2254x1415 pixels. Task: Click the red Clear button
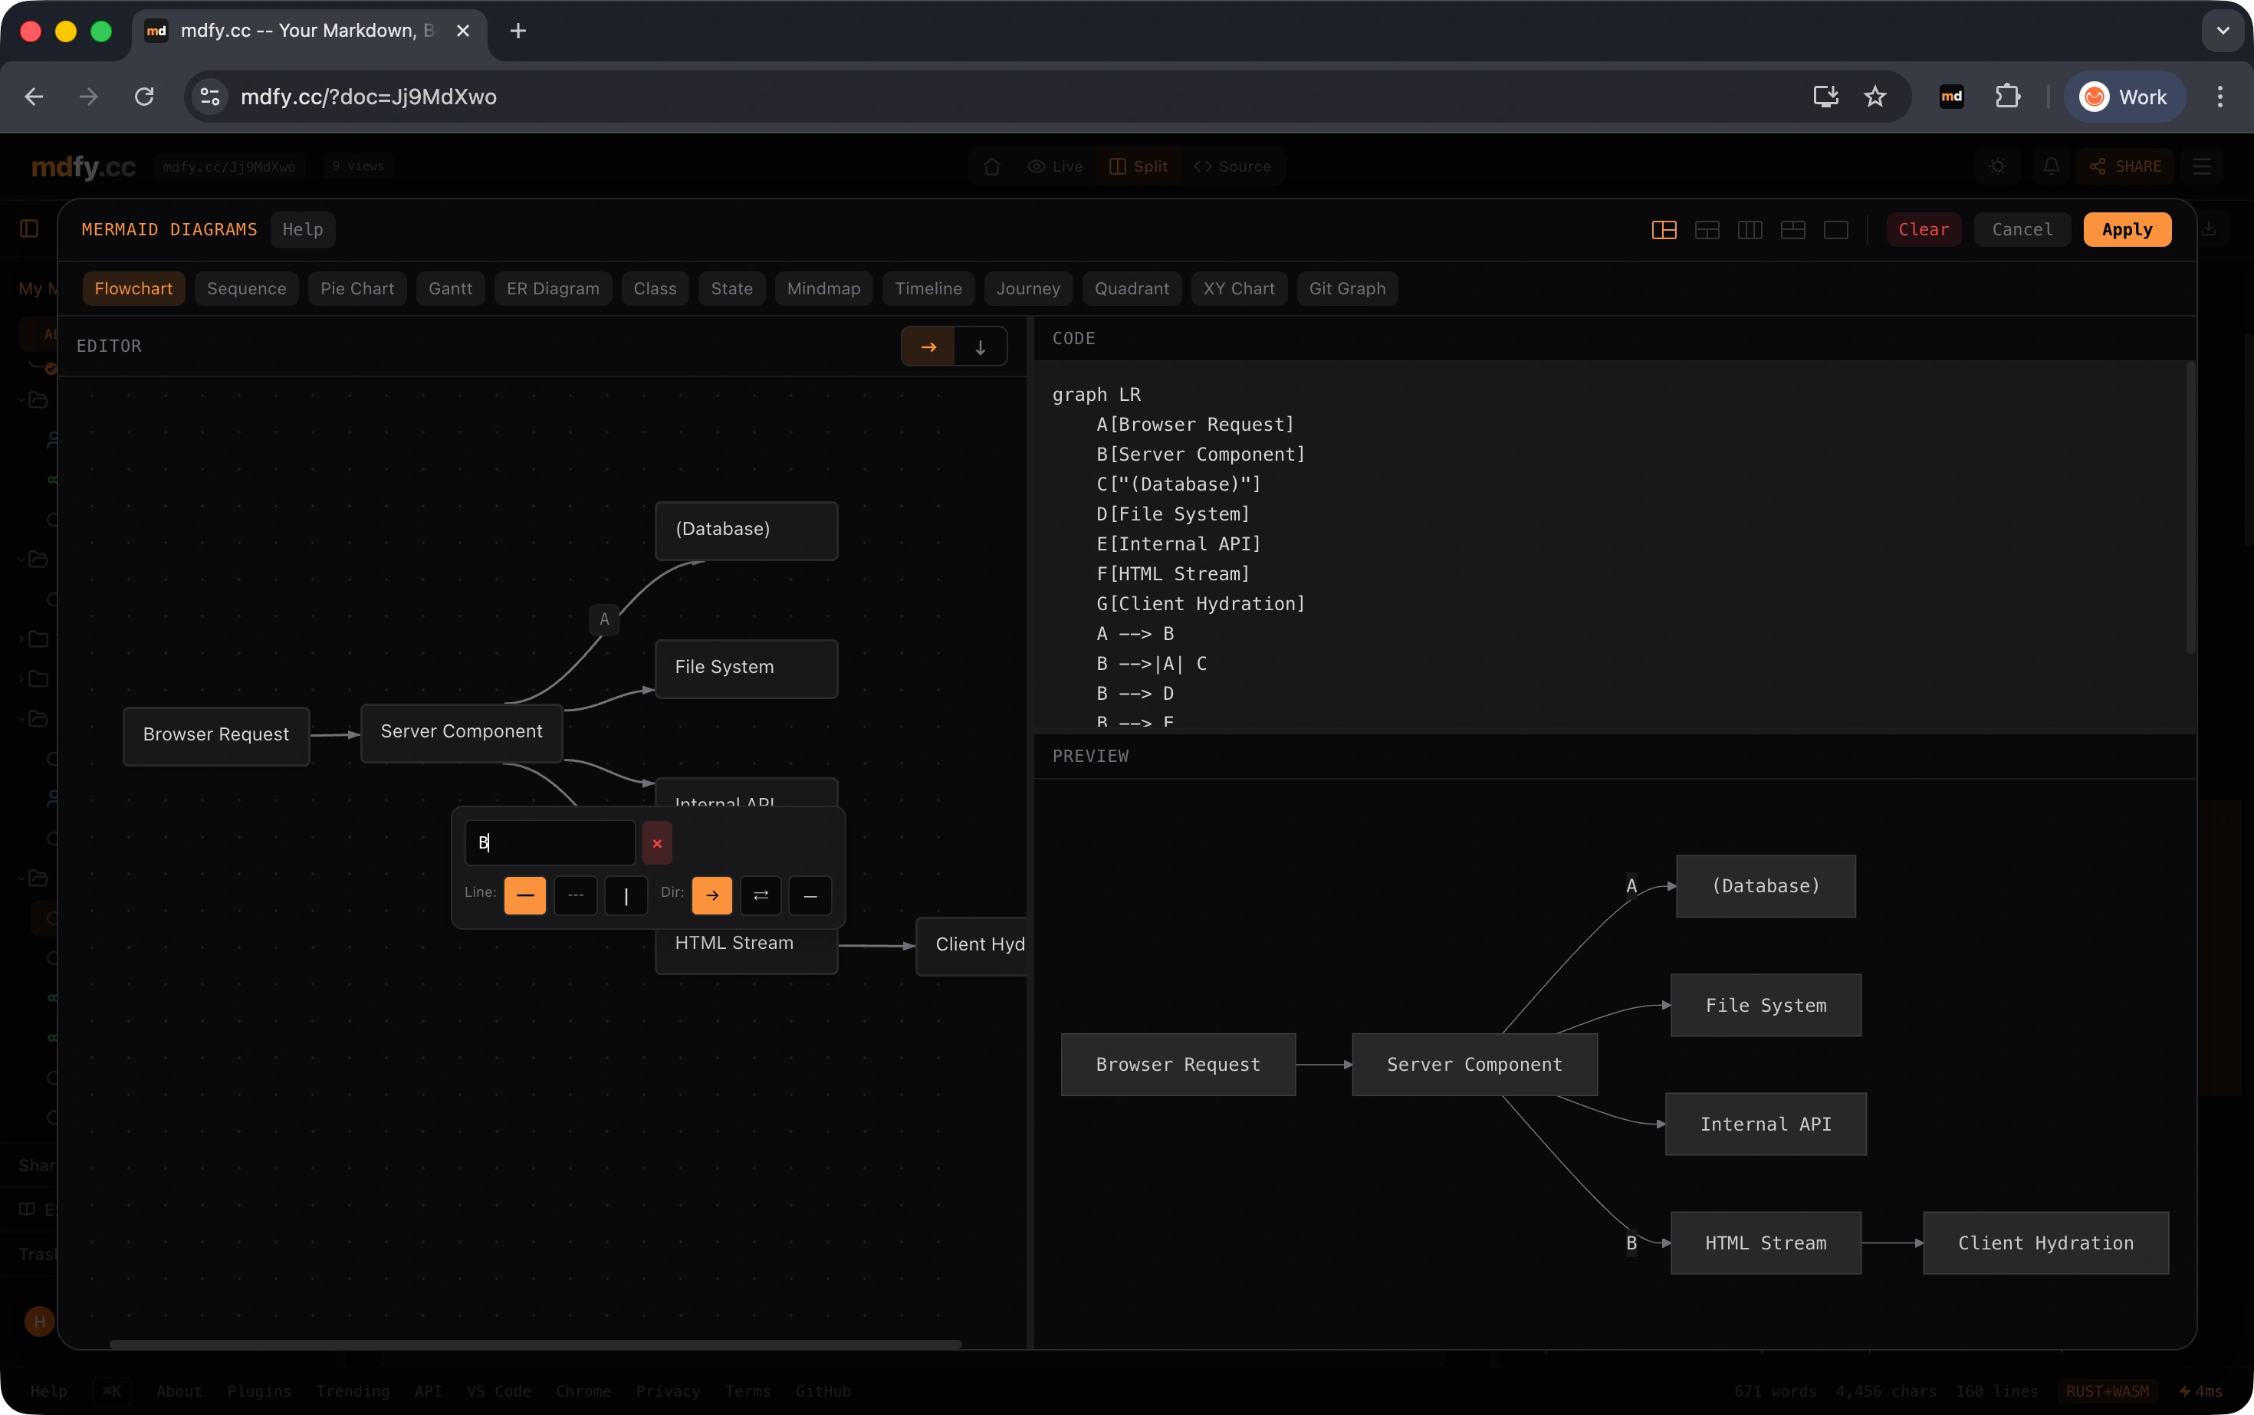pyautogui.click(x=1923, y=229)
